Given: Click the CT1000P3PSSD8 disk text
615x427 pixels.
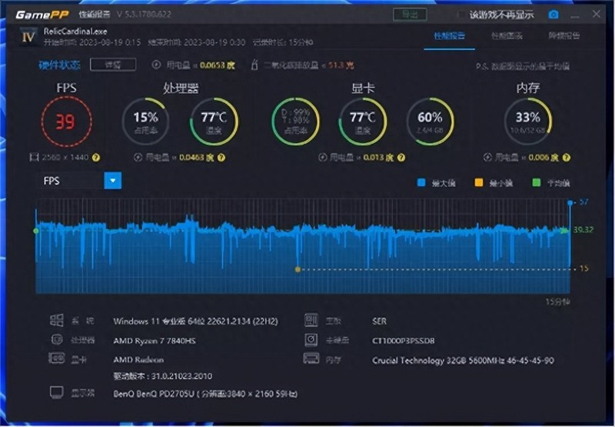Looking at the screenshot, I should tap(403, 341).
